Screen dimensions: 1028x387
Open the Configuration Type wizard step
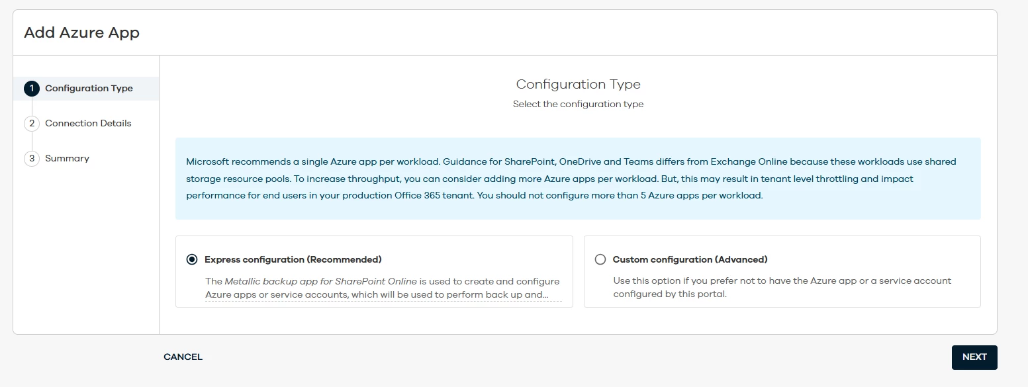89,89
